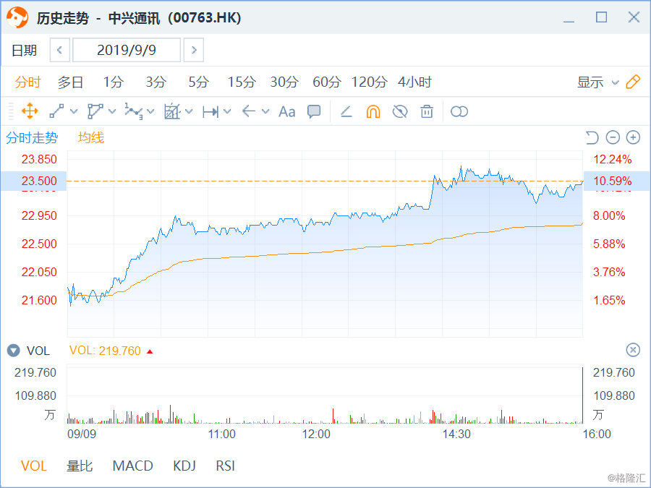Close the 历史走势 window

(634, 17)
